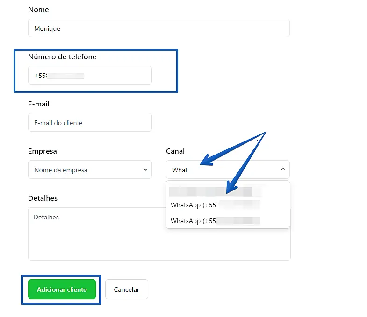Choose the bottom WhatsApp (+55 option
Screen dimensions: 367x317
tap(215, 221)
